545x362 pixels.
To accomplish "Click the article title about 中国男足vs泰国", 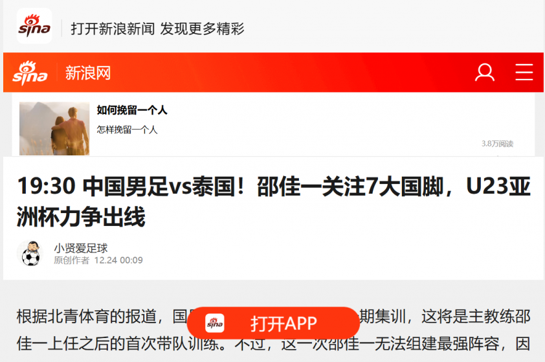I will click(274, 201).
